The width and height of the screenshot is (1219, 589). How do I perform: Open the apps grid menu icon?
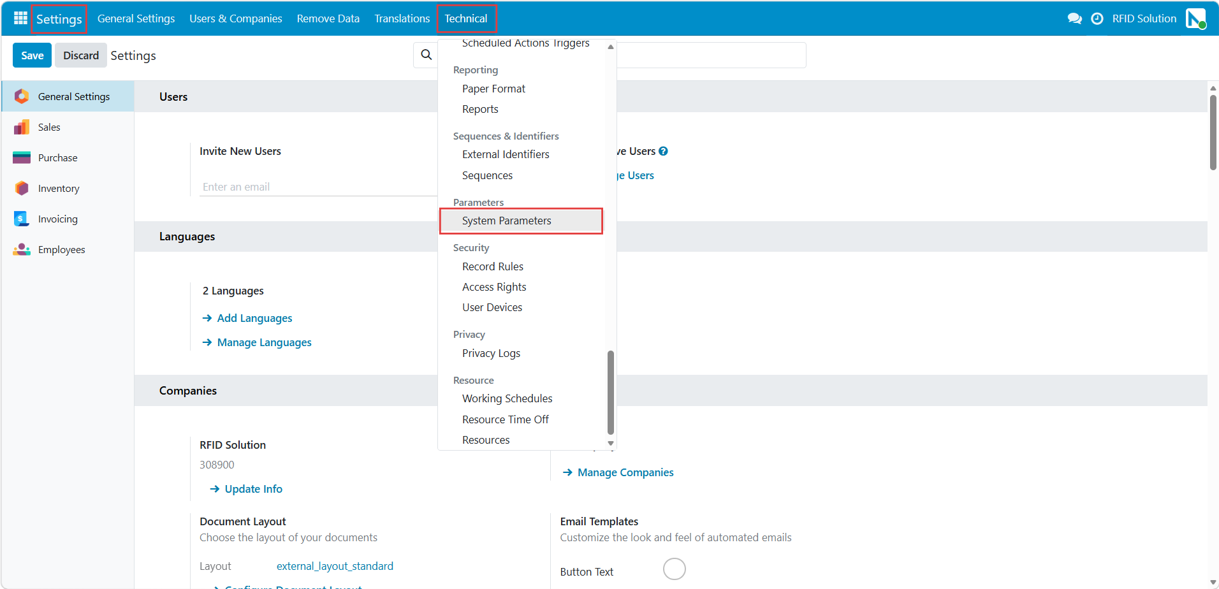click(20, 18)
